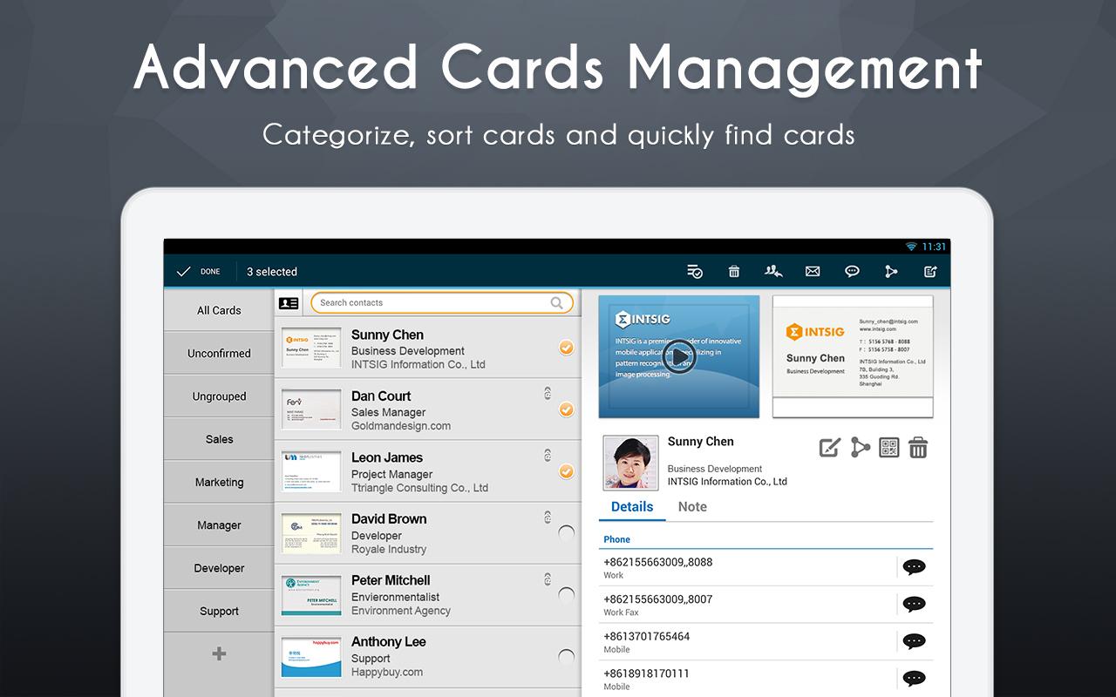Message the mobile number +8618918170111
1116x697 pixels.
click(914, 679)
